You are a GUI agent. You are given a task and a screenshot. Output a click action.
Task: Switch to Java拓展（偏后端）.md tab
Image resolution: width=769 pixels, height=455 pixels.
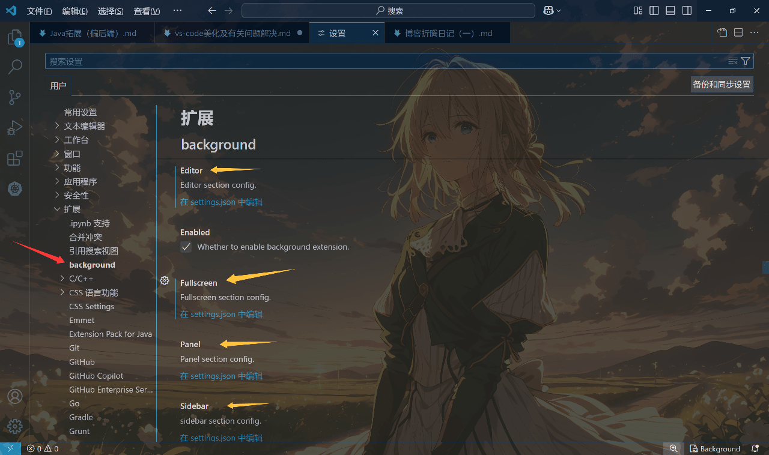pyautogui.click(x=93, y=33)
